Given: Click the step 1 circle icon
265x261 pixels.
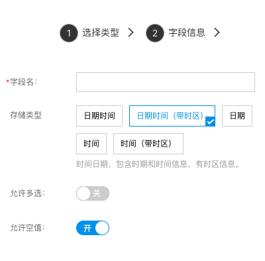Looking at the screenshot, I should (69, 33).
